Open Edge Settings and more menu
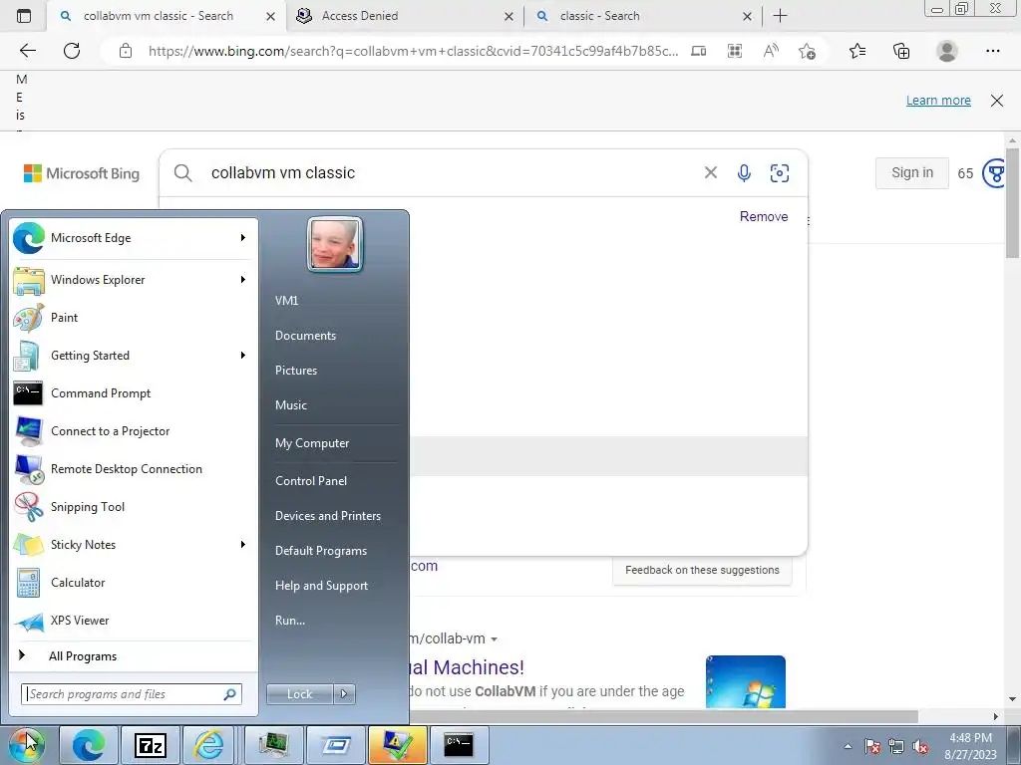 [x=993, y=51]
